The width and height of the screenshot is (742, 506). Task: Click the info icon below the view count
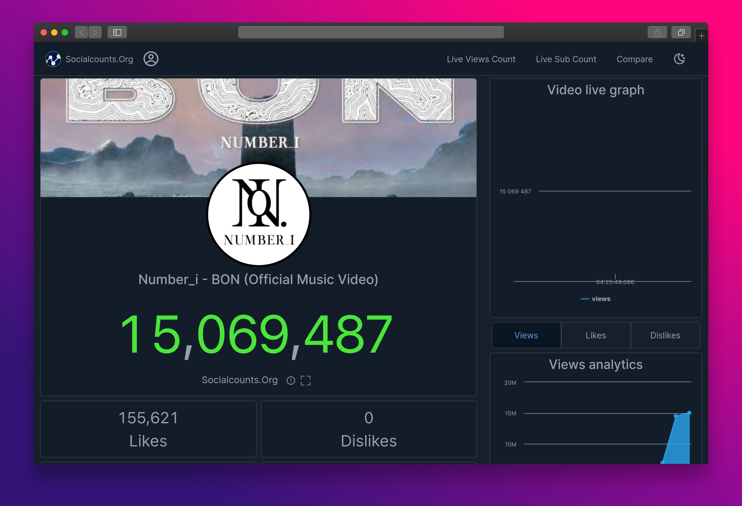tap(291, 380)
